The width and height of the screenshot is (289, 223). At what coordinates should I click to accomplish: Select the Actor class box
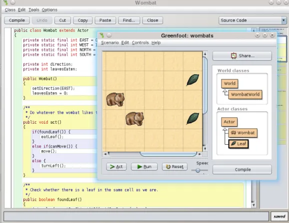coord(229,122)
